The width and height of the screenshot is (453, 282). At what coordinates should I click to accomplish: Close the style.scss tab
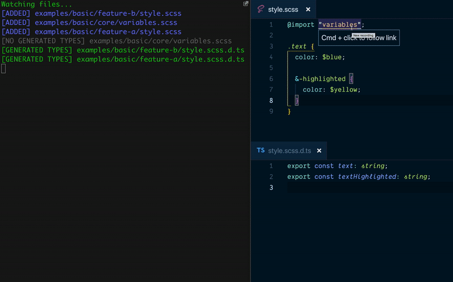coord(308,9)
